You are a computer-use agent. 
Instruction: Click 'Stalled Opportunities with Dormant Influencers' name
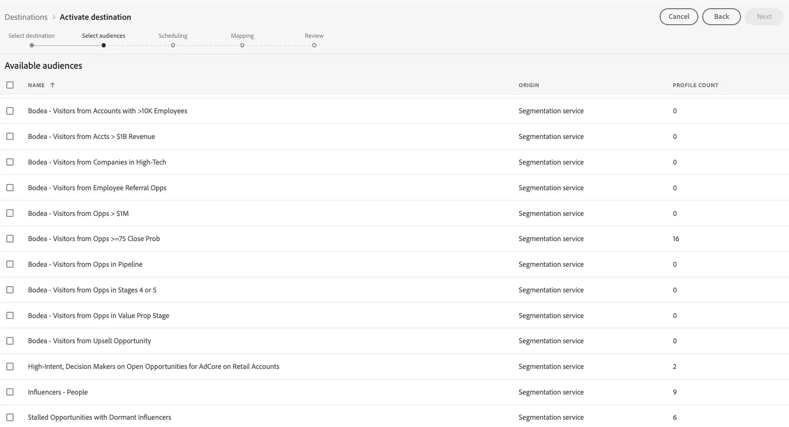click(99, 417)
